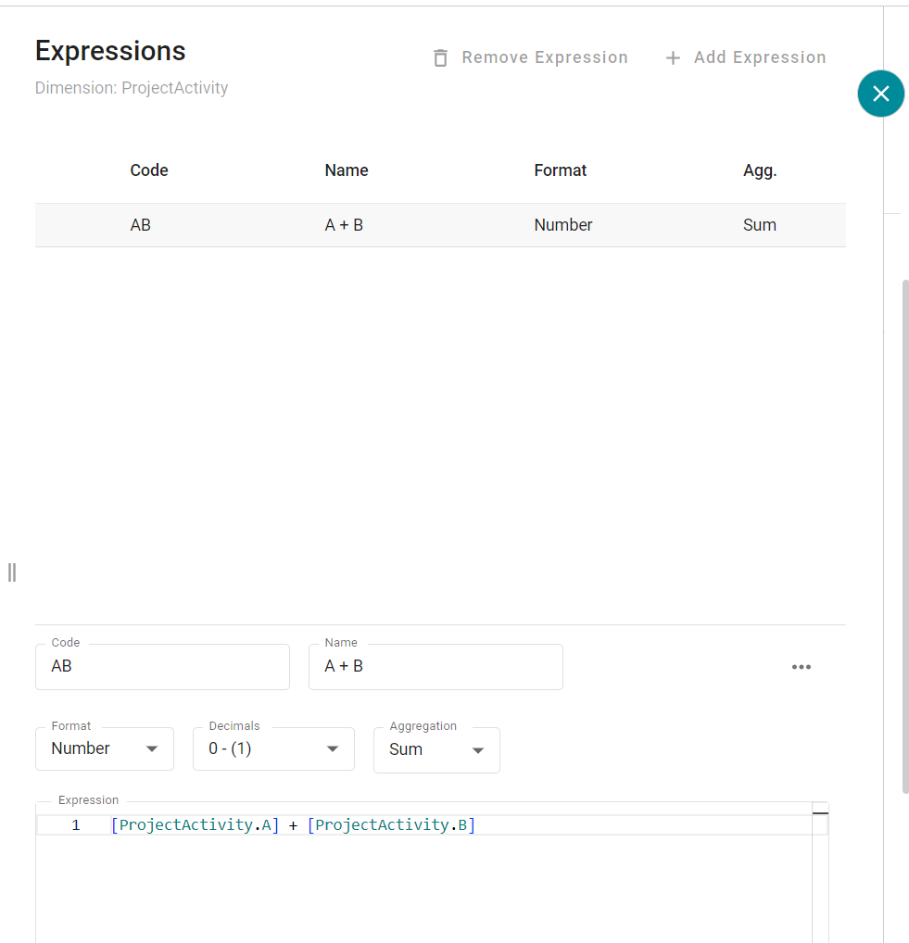Click line number 1 in expression editor
The image size is (909, 943).
point(75,824)
